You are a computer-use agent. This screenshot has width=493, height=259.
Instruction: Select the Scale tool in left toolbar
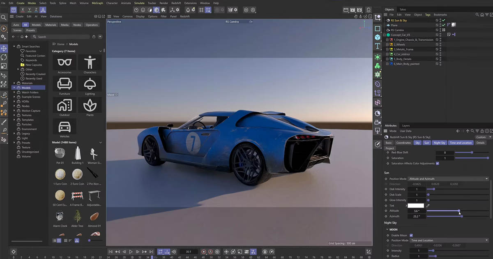point(4,66)
